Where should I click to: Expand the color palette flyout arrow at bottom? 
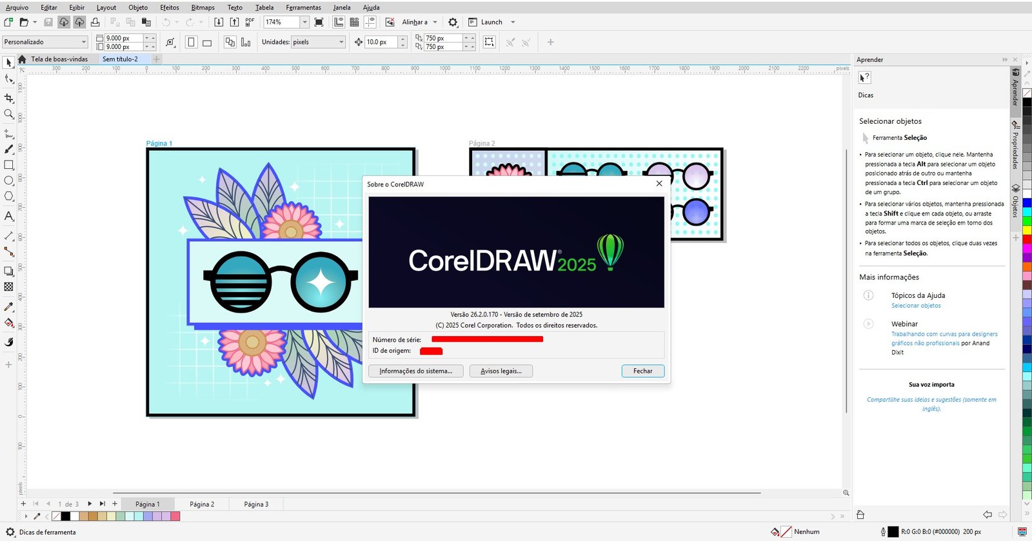click(x=26, y=516)
